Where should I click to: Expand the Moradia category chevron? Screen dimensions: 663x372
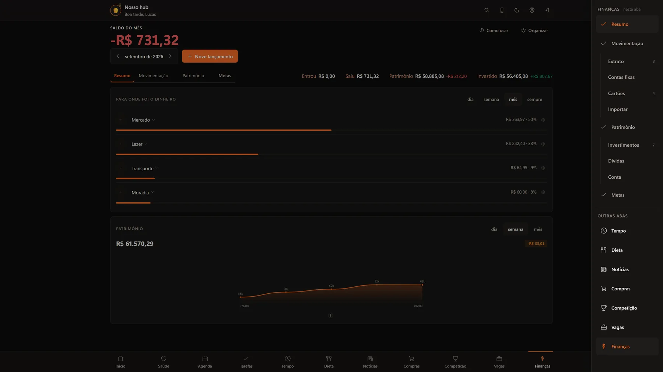click(x=152, y=192)
